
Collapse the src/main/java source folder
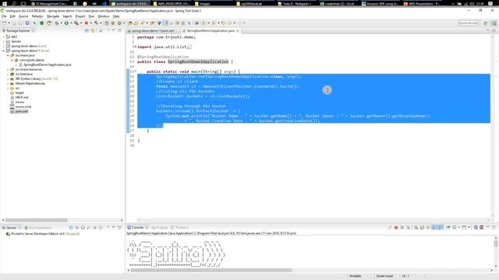[x=8, y=55]
